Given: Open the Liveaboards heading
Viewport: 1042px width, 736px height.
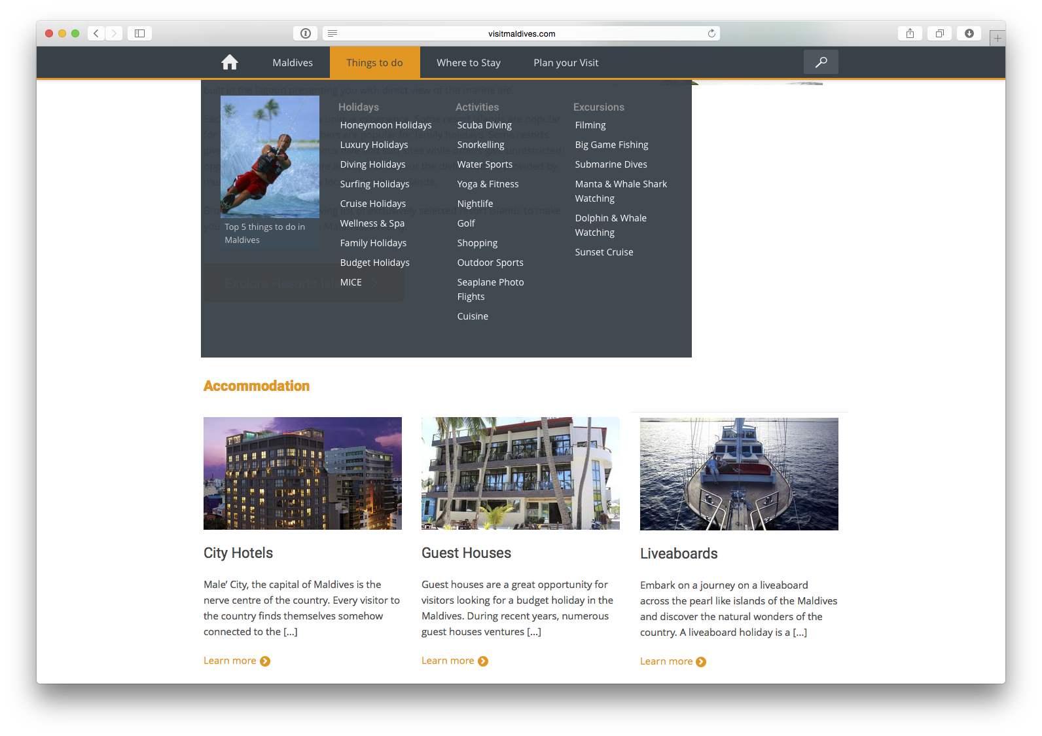Looking at the screenshot, I should click(x=679, y=553).
